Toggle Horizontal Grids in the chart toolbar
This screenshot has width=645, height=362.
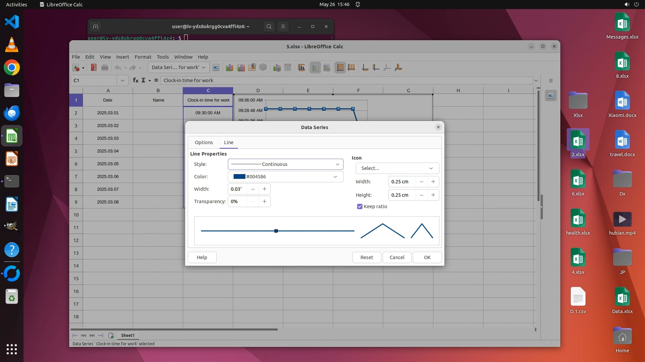click(x=340, y=68)
